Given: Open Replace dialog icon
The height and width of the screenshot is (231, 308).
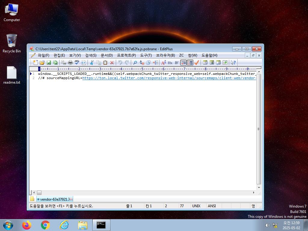Looking at the screenshot, I should click(142, 63).
